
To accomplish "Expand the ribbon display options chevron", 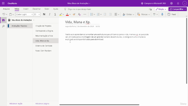I will tap(187, 16).
